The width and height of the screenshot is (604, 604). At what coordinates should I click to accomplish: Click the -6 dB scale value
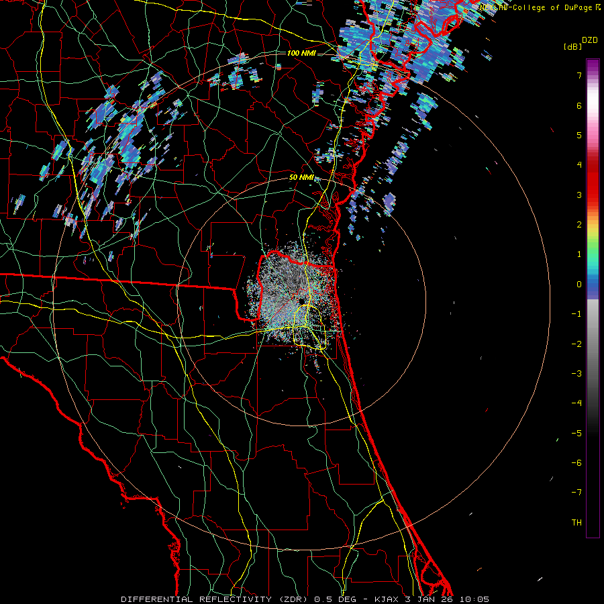coord(576,463)
